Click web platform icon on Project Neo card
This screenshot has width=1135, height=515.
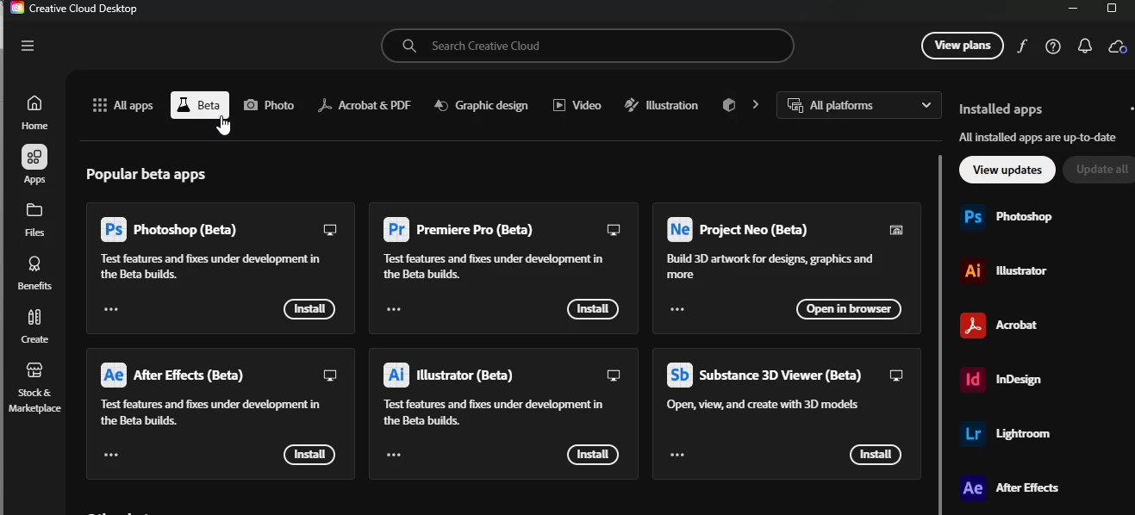896,230
